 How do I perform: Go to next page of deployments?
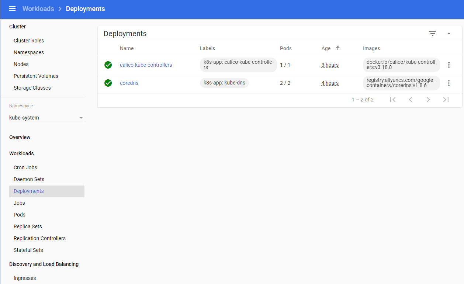pos(428,100)
